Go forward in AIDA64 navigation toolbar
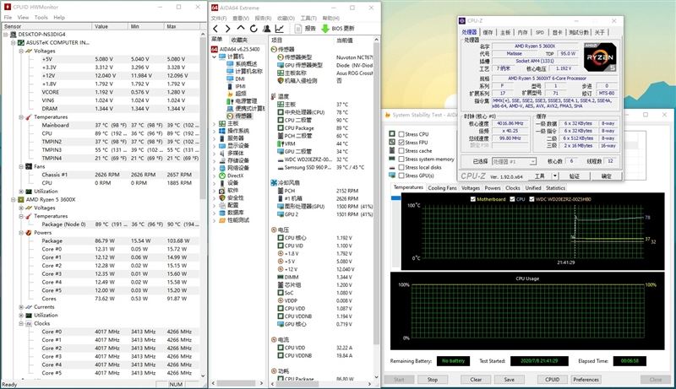 coord(228,29)
